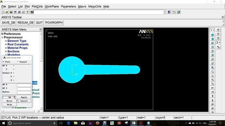Click the SAVE_DB toolbar button
Image resolution: width=225 pixels, height=126 pixels.
8,22
